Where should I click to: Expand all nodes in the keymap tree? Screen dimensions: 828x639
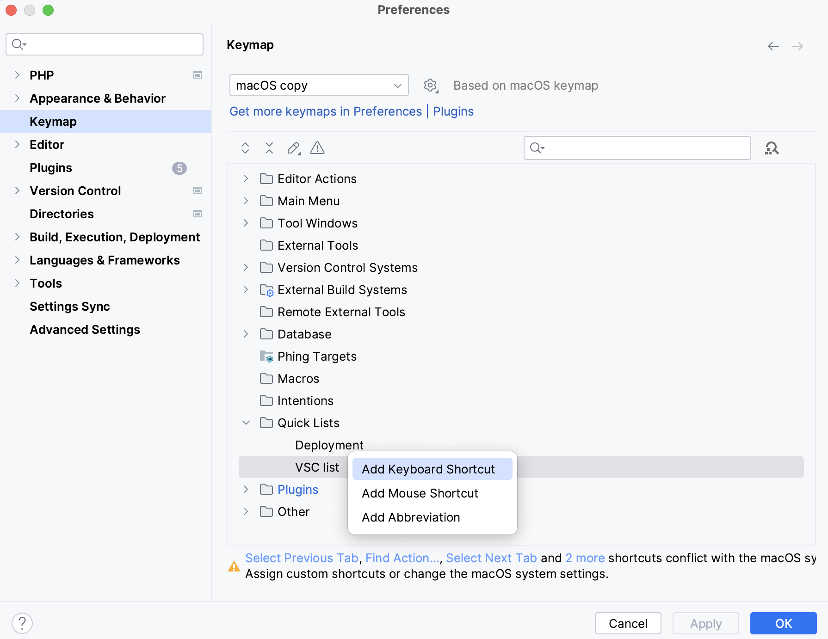point(245,148)
